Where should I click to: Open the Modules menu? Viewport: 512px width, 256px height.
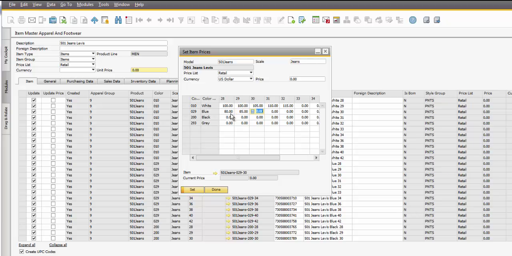(85, 4)
